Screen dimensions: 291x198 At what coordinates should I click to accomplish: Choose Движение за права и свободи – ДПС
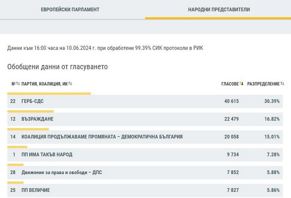pos(62,172)
